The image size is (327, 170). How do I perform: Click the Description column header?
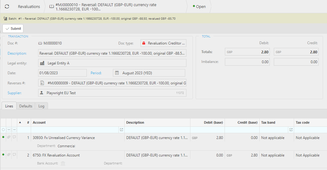pyautogui.click(x=157, y=122)
